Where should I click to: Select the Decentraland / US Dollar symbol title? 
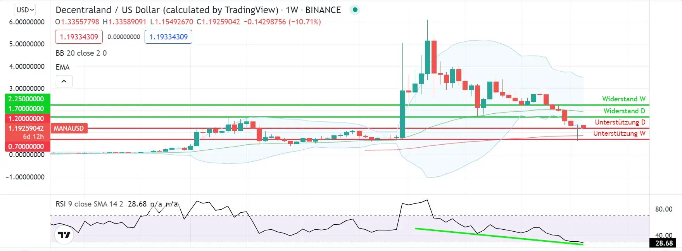click(x=167, y=10)
